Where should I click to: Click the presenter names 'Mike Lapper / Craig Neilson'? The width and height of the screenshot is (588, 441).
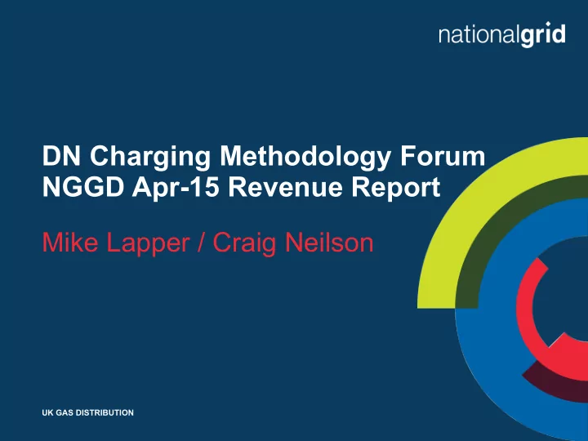click(207, 243)
